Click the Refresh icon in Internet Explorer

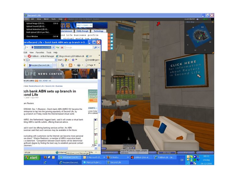(x=58, y=47)
